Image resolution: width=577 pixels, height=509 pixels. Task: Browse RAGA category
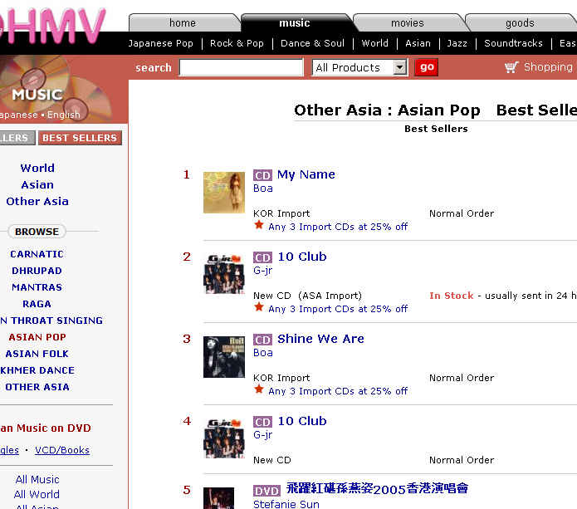click(37, 304)
